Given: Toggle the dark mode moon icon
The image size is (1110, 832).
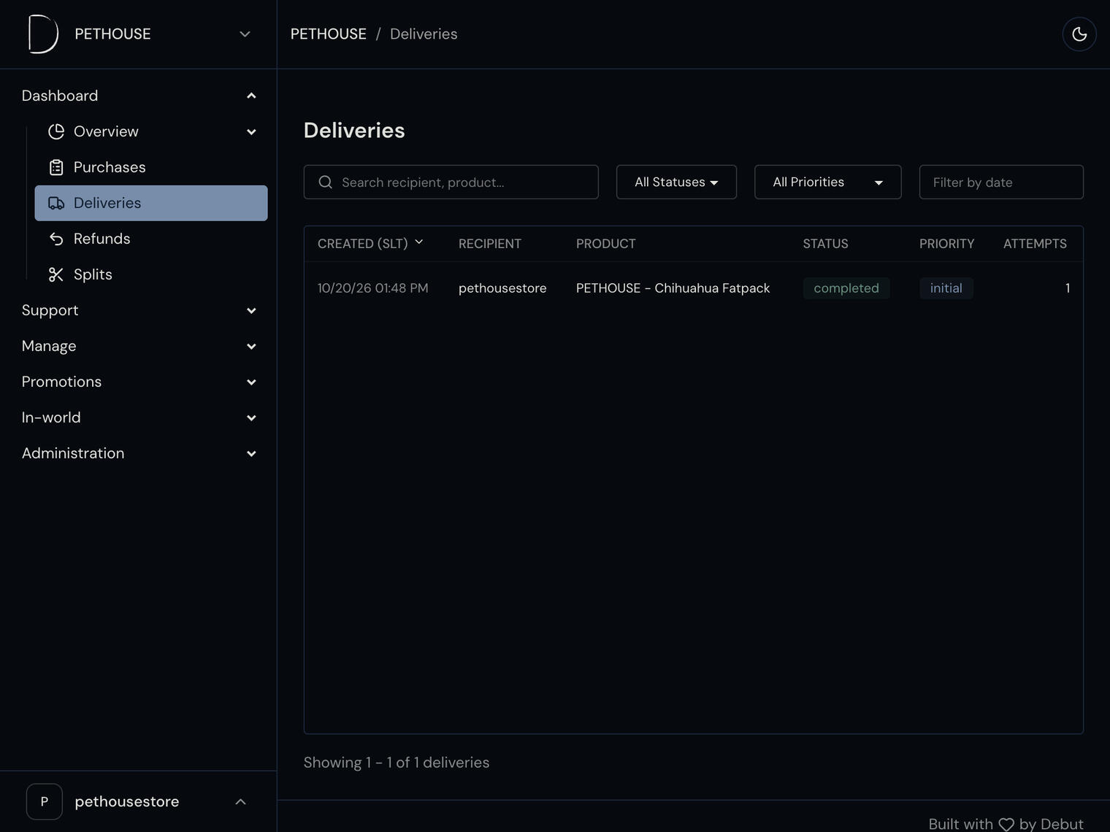Looking at the screenshot, I should click(1079, 34).
